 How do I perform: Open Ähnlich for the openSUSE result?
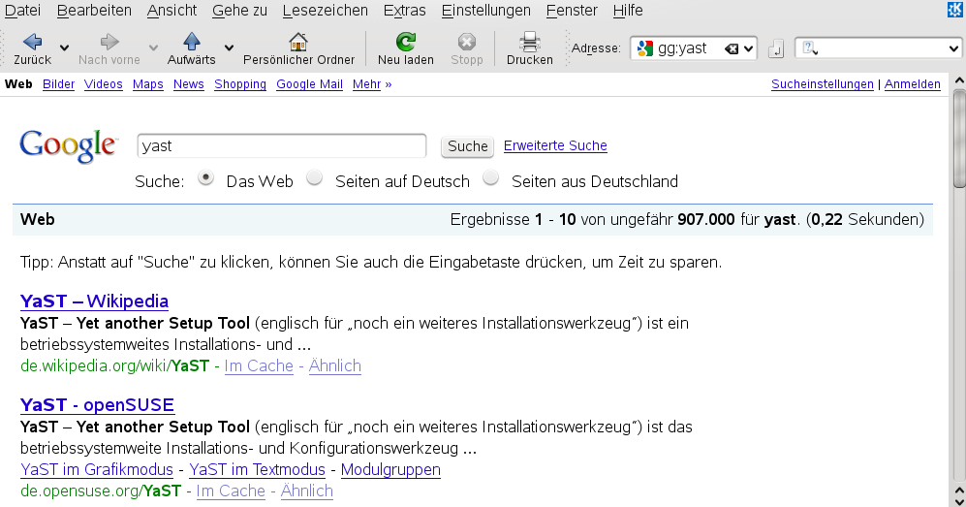[307, 491]
